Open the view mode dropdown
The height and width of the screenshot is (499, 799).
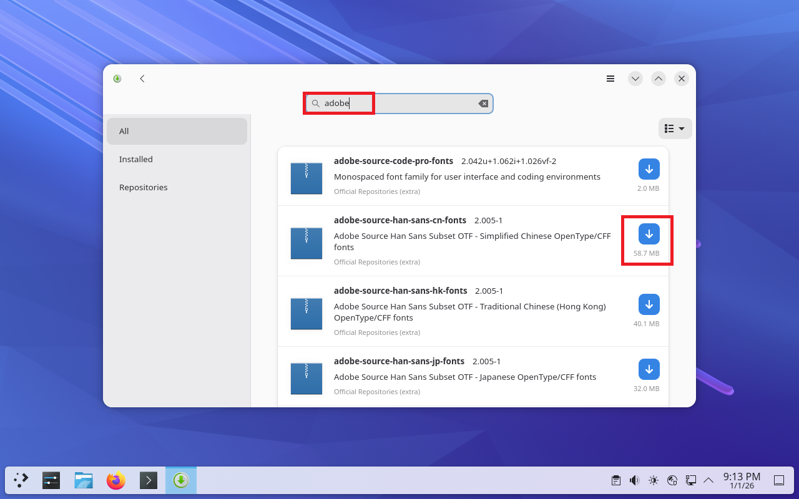[675, 128]
